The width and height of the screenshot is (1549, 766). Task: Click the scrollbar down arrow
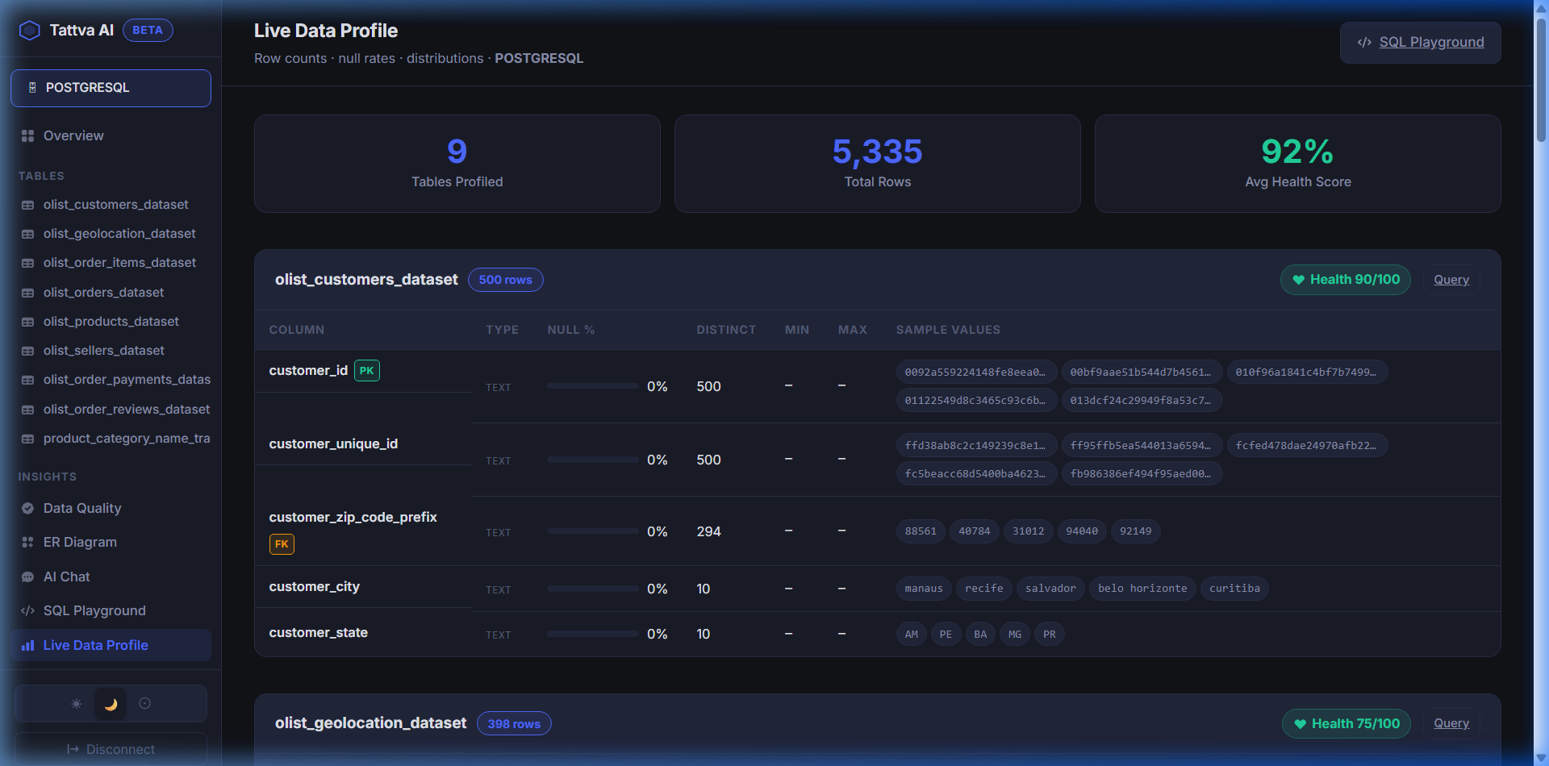click(x=1542, y=756)
